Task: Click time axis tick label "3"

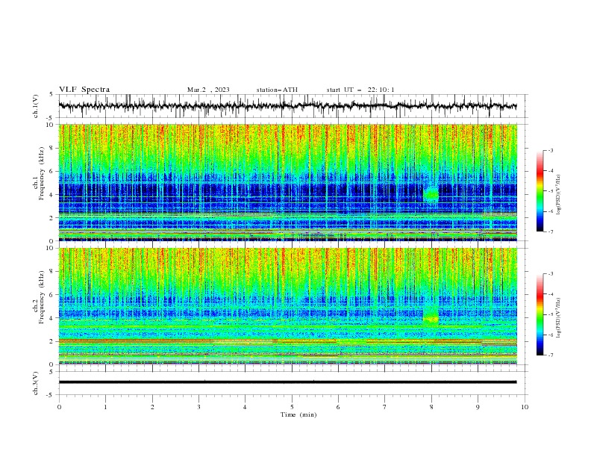Action: point(198,407)
